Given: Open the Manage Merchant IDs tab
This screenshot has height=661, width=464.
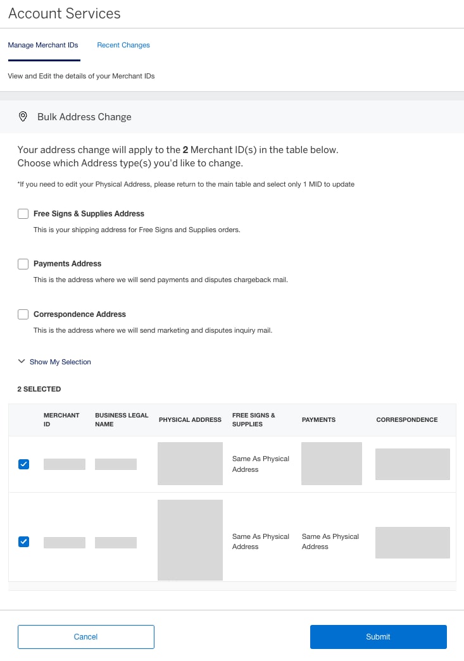Looking at the screenshot, I should 43,45.
